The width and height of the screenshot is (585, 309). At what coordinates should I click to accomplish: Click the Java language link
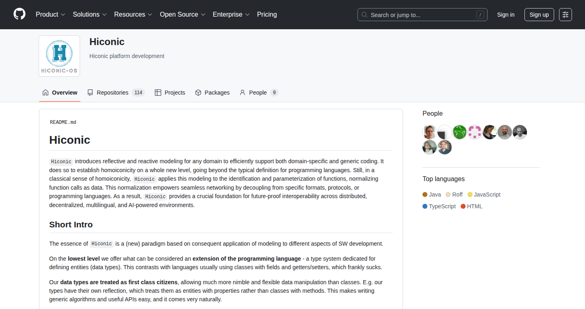[431, 194]
